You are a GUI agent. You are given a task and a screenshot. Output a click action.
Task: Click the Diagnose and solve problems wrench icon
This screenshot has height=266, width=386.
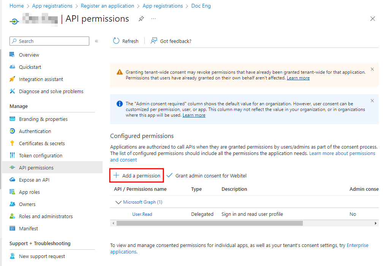(x=12, y=91)
